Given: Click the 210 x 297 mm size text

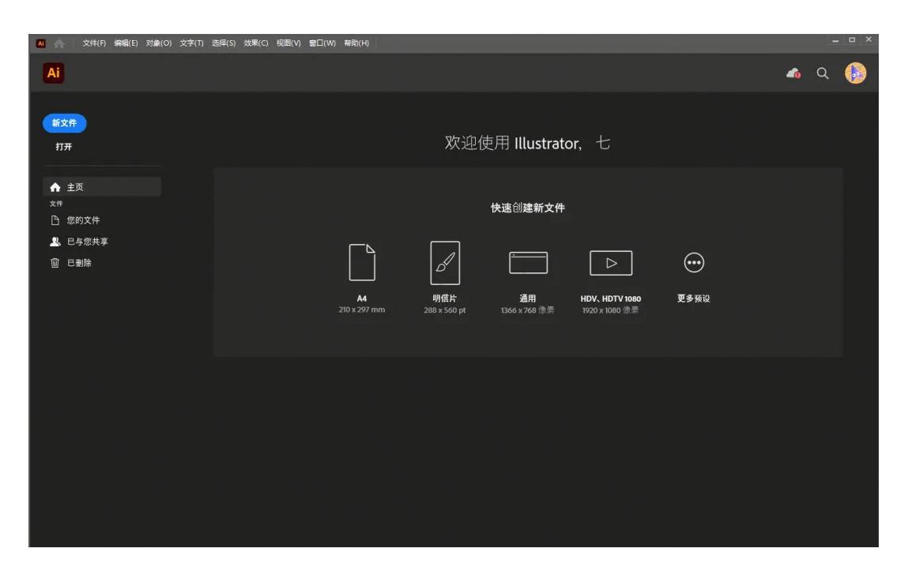Looking at the screenshot, I should tap(362, 310).
